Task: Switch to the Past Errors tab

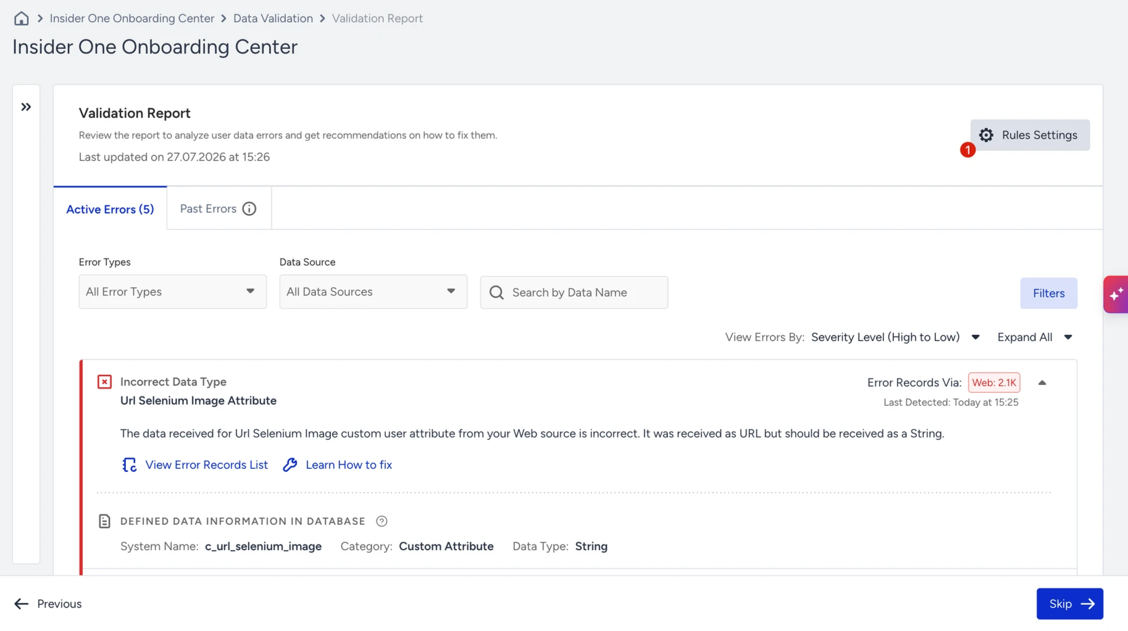Action: [x=219, y=209]
